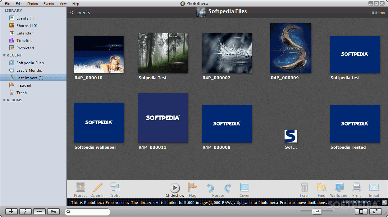The width and height of the screenshot is (388, 217).
Task: Click the plus add button
Action: (x=11, y=211)
